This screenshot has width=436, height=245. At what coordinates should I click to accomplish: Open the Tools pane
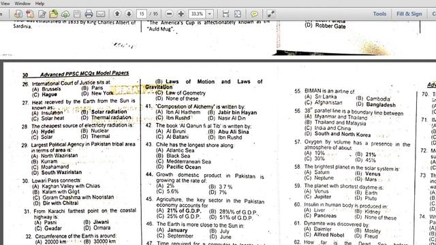click(x=379, y=14)
